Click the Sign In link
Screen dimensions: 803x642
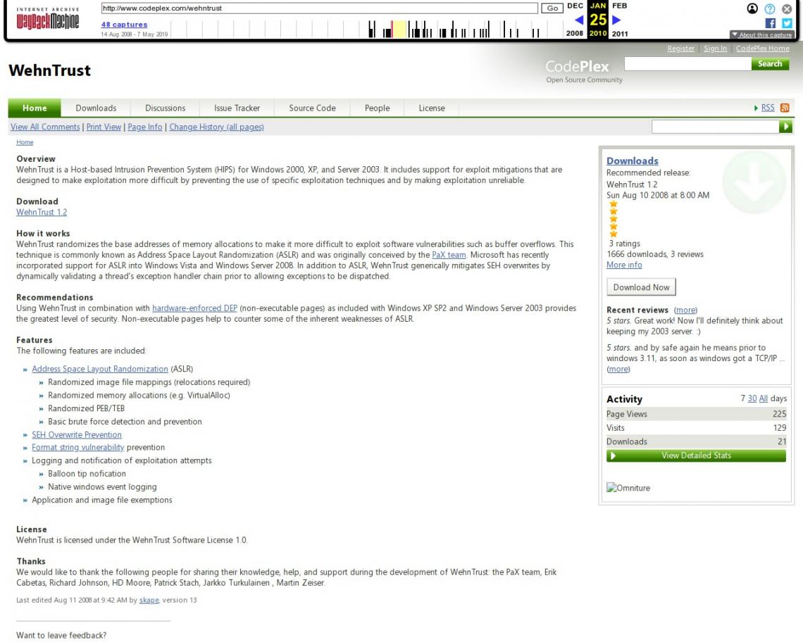715,48
